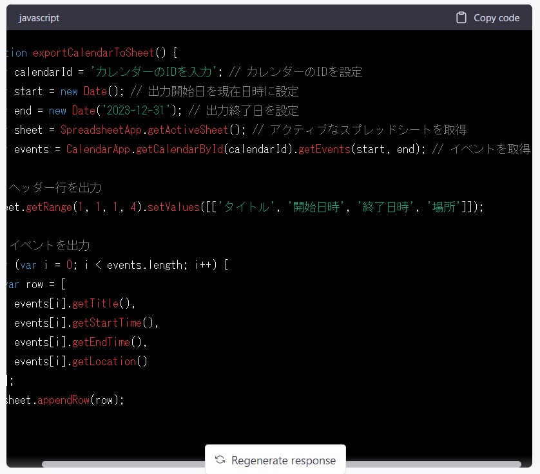
Task: Click the '場所' header string
Action: [443, 207]
